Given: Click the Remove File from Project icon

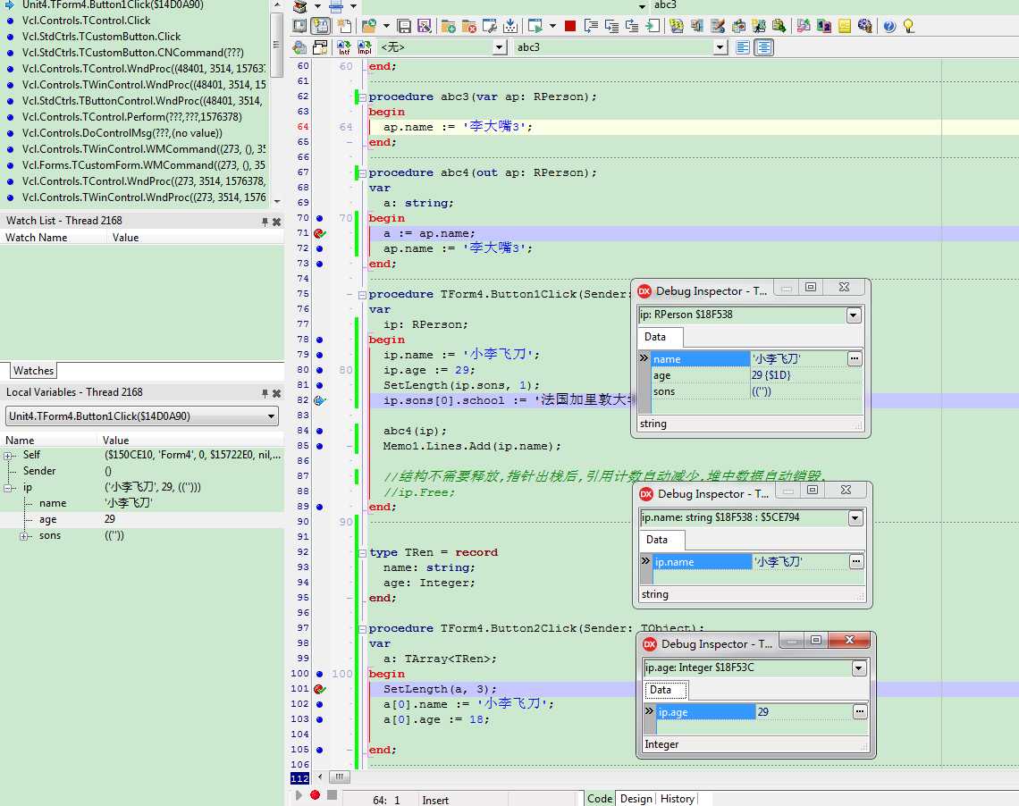Looking at the screenshot, I should pyautogui.click(x=468, y=26).
